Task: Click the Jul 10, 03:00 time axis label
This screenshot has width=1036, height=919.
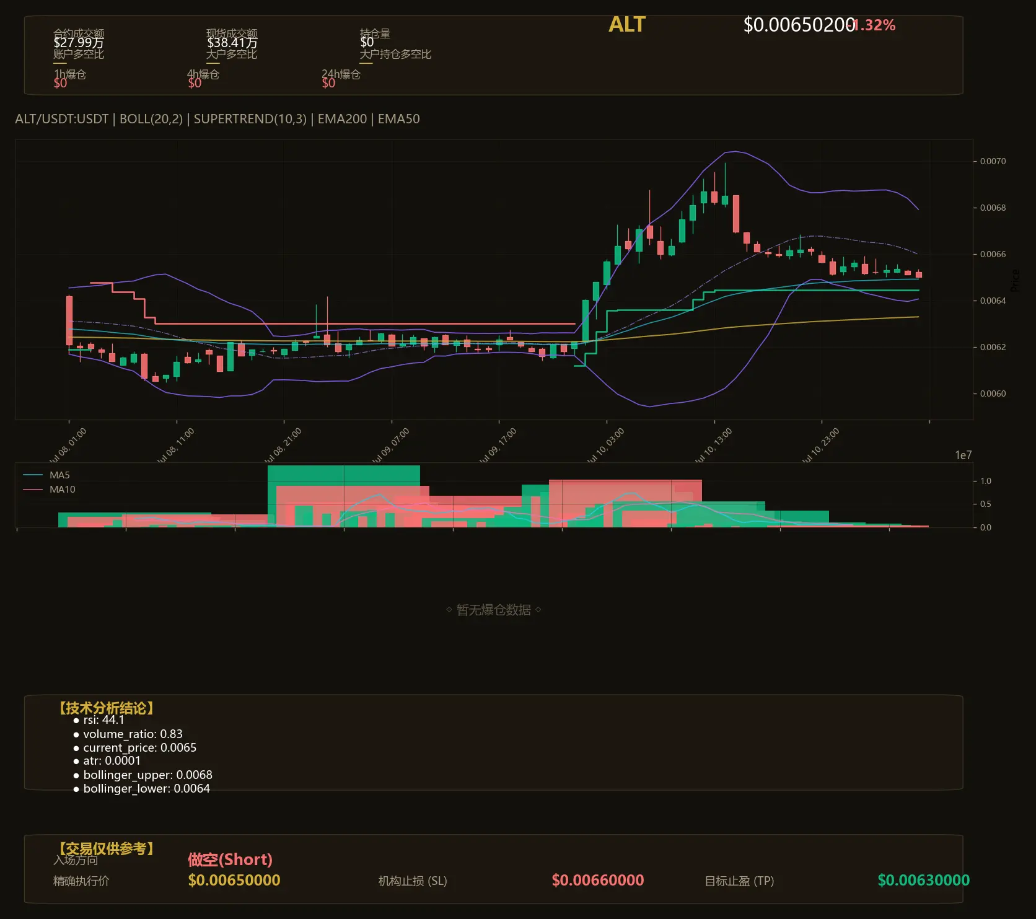Action: [607, 445]
